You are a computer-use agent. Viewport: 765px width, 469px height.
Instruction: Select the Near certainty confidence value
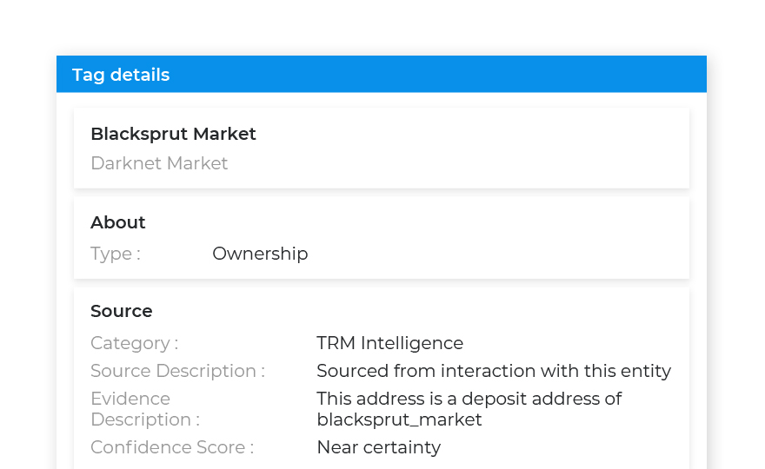379,447
